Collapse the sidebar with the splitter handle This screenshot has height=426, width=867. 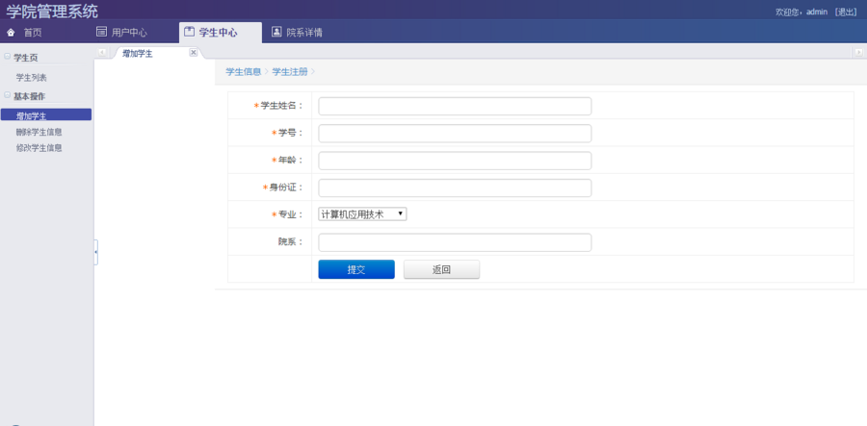coord(95,252)
